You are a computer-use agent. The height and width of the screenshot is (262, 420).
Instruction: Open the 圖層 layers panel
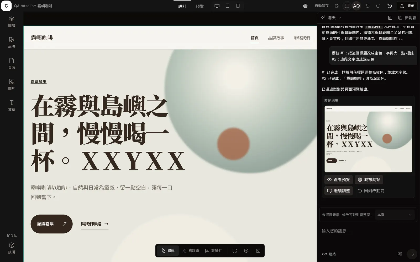(x=12, y=21)
